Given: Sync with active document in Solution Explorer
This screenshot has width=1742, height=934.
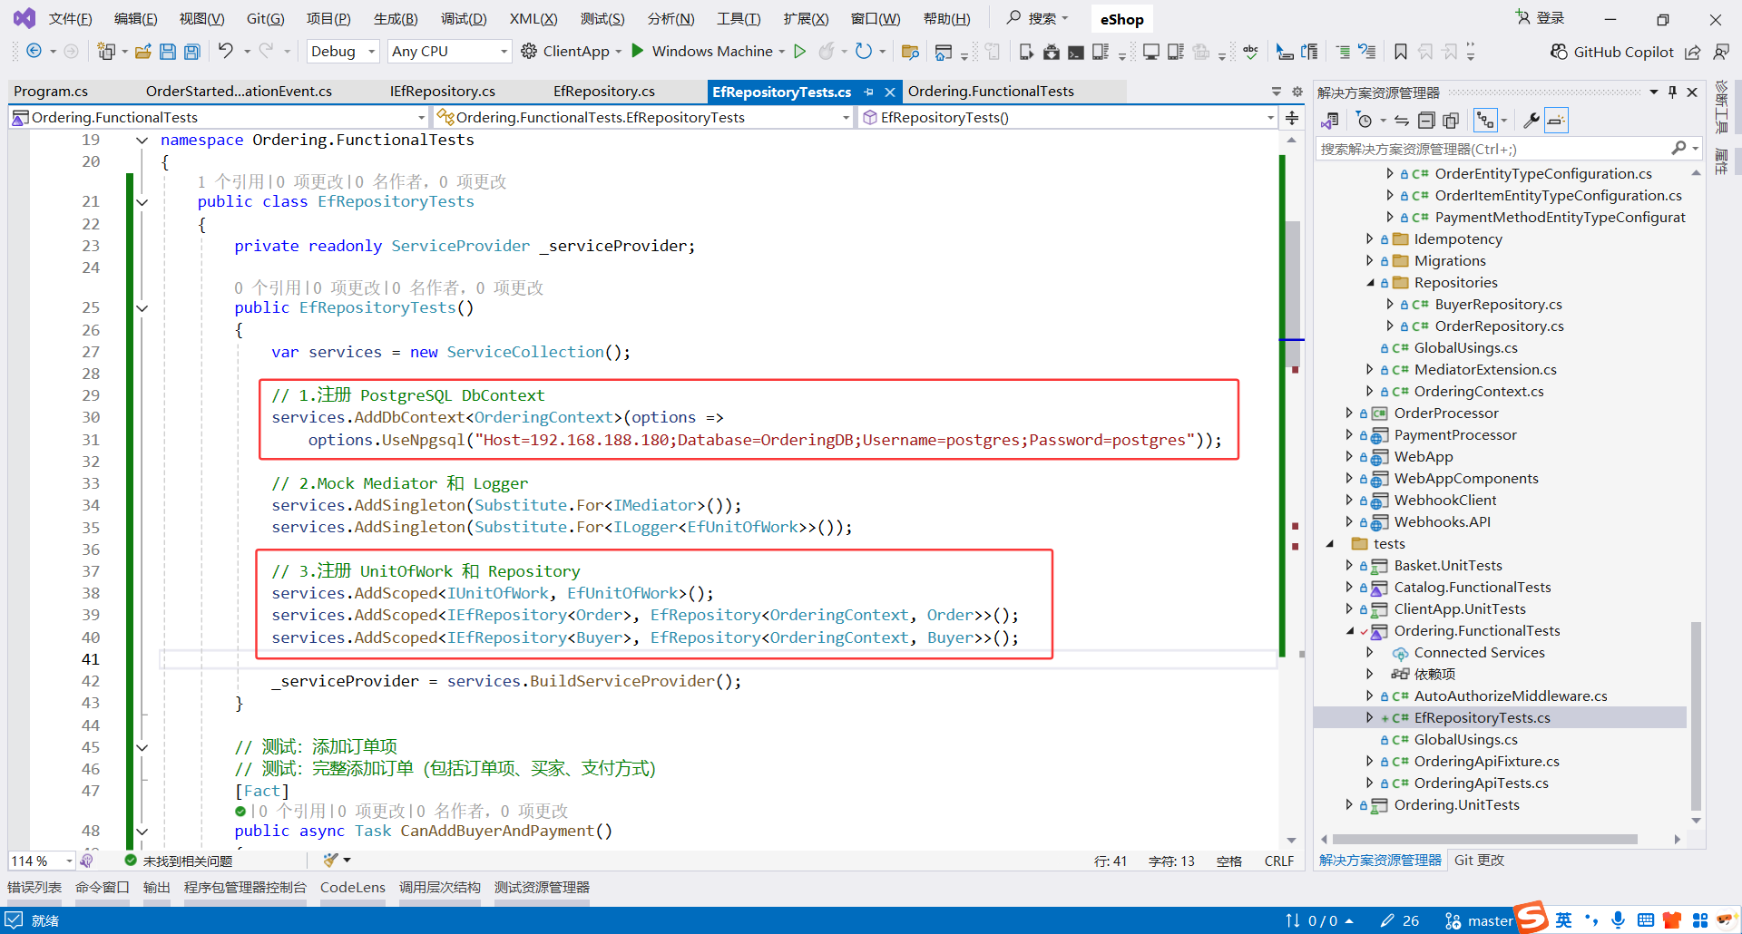Looking at the screenshot, I should click(x=1402, y=120).
